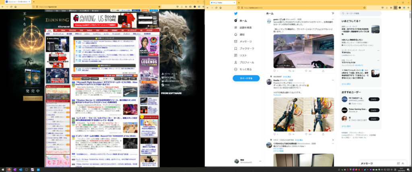This screenshot has height=172, width=412.
Task: Click the Twitter キーワード検索 search field
Action: pyautogui.click(x=360, y=13)
